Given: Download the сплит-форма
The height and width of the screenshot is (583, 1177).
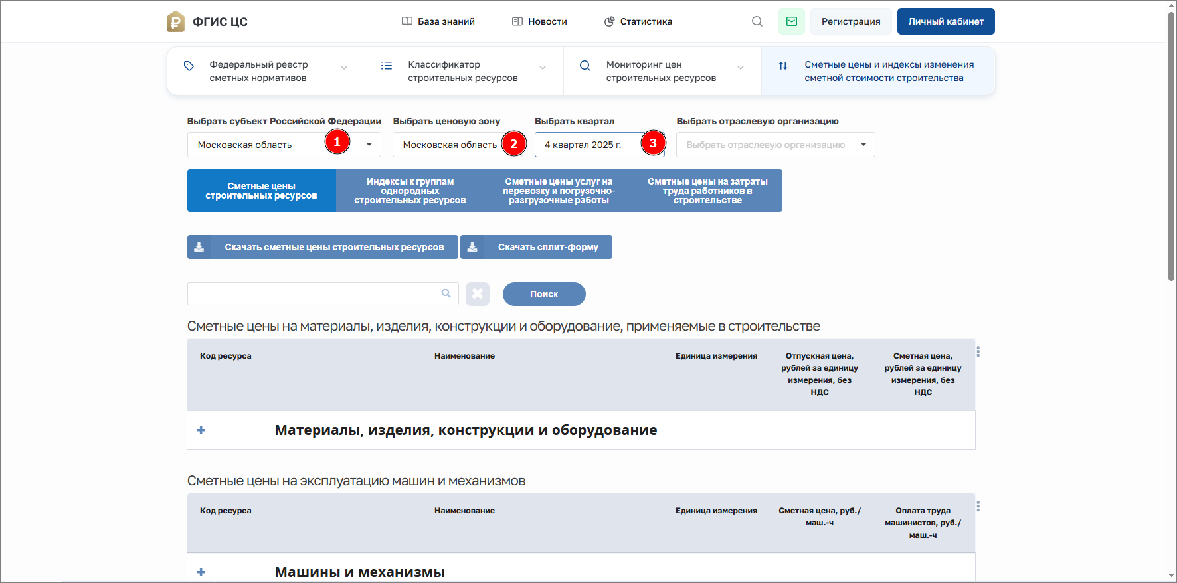Looking at the screenshot, I should click(536, 247).
